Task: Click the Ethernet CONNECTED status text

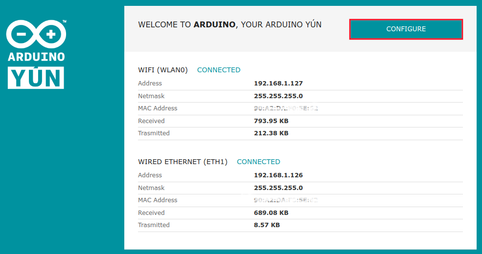Action: tap(258, 162)
